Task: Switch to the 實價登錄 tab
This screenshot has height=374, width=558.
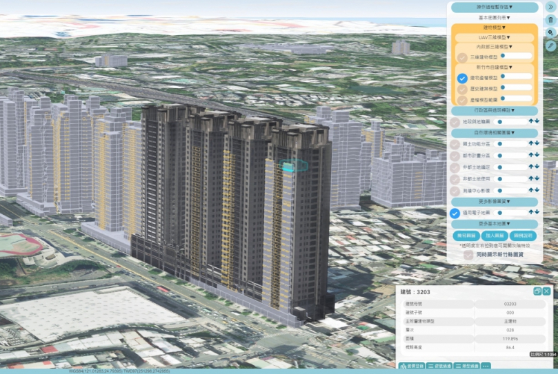Action: coord(412,366)
